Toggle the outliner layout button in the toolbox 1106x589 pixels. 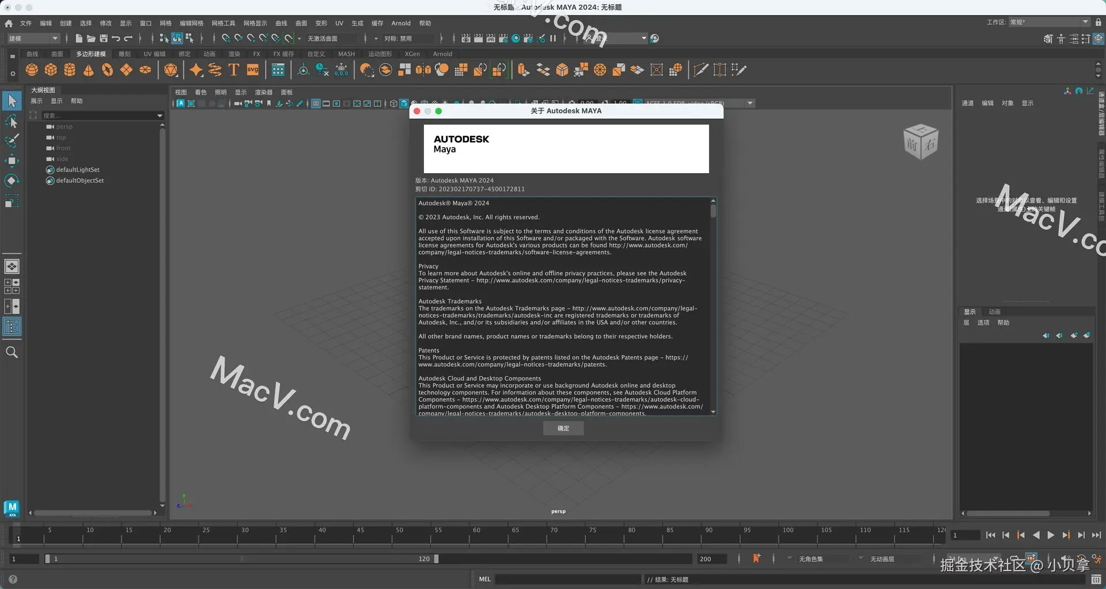coord(12,327)
